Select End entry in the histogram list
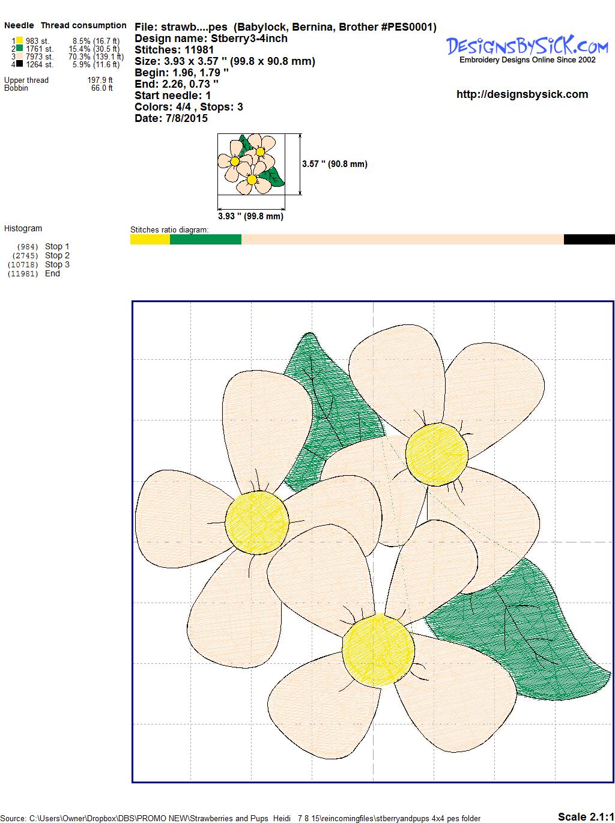Image resolution: width=615 pixels, height=823 pixels. pyautogui.click(x=52, y=273)
